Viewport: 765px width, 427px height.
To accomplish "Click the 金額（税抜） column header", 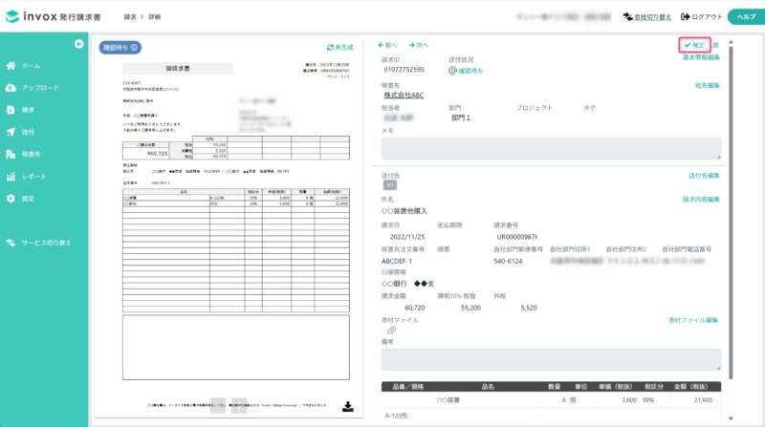I will pos(690,387).
